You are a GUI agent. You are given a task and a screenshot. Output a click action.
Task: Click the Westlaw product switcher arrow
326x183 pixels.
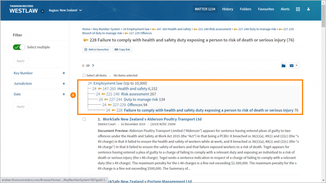click(x=42, y=11)
